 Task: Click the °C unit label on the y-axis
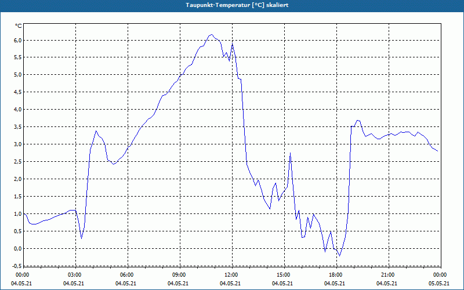[19, 26]
